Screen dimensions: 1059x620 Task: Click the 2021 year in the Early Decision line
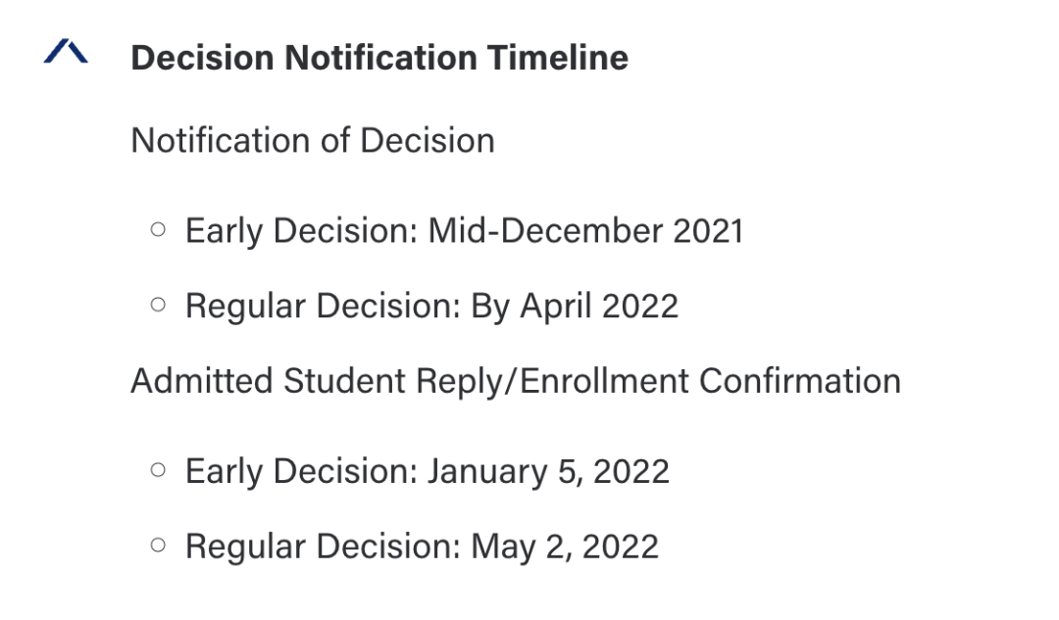[708, 231]
